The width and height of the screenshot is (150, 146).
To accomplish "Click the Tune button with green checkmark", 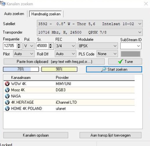I will [125, 61].
